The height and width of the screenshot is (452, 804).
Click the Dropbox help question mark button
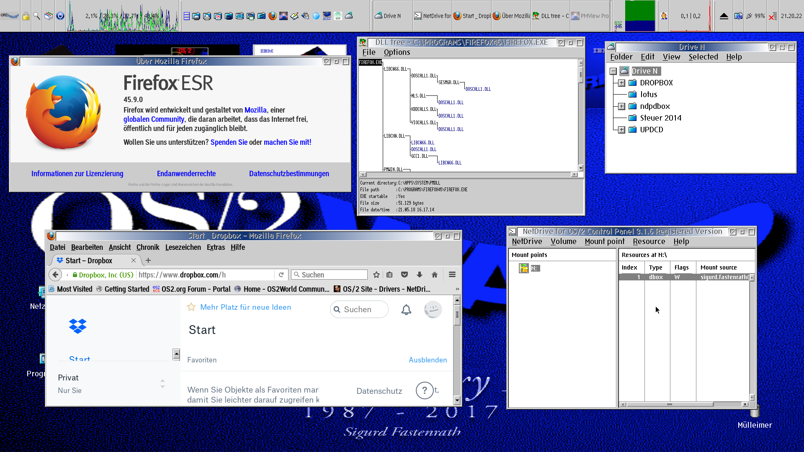(x=425, y=390)
